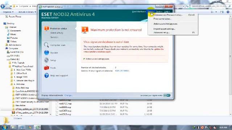
Task: Toggle Explorer preview pane icon
Action: click(221, 12)
